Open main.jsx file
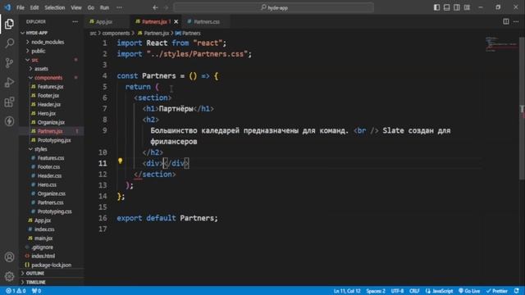Viewport: 525px width, 295px height. 43,238
